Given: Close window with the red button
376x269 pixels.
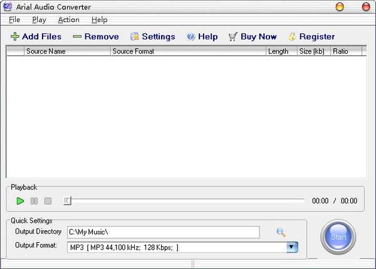Looking at the screenshot, I should (x=366, y=7).
